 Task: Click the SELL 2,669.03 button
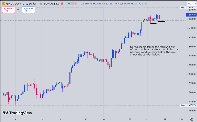coord(9,10)
